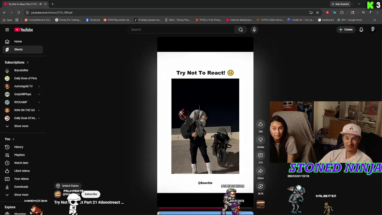Reload the current page
The width and height of the screenshot is (382, 215).
19,13
